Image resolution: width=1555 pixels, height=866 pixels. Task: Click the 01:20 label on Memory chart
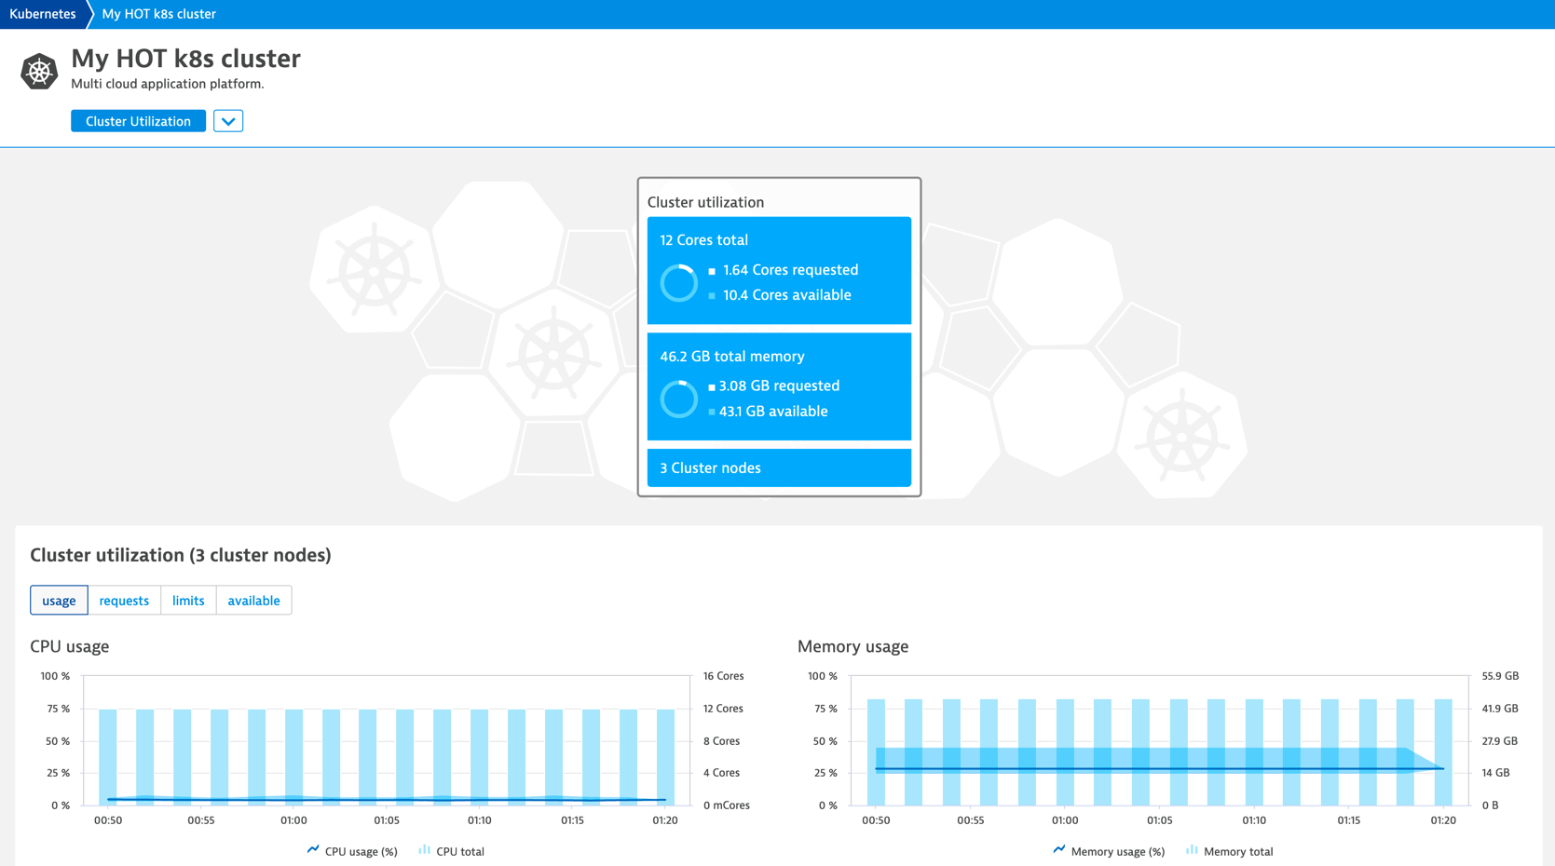click(x=1443, y=820)
